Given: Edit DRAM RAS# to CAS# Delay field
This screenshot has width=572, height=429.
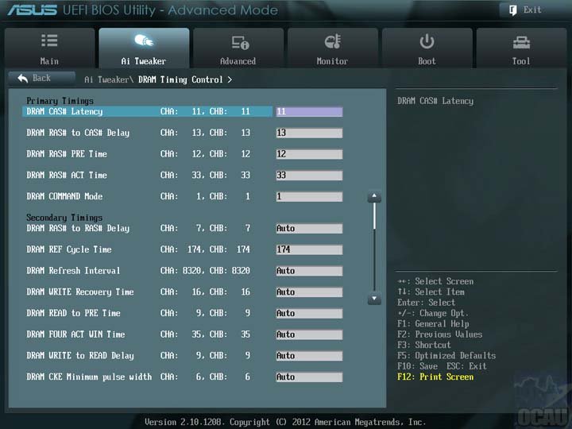Looking at the screenshot, I should click(x=309, y=133).
